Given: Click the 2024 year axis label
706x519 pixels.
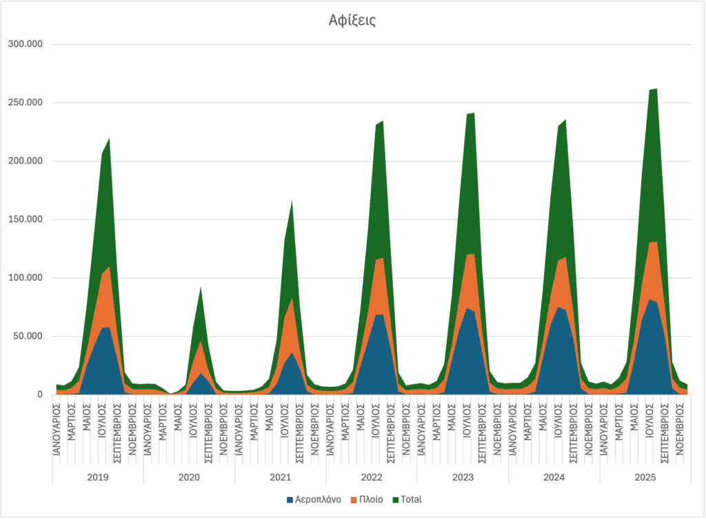Looking at the screenshot, I should click(554, 477).
